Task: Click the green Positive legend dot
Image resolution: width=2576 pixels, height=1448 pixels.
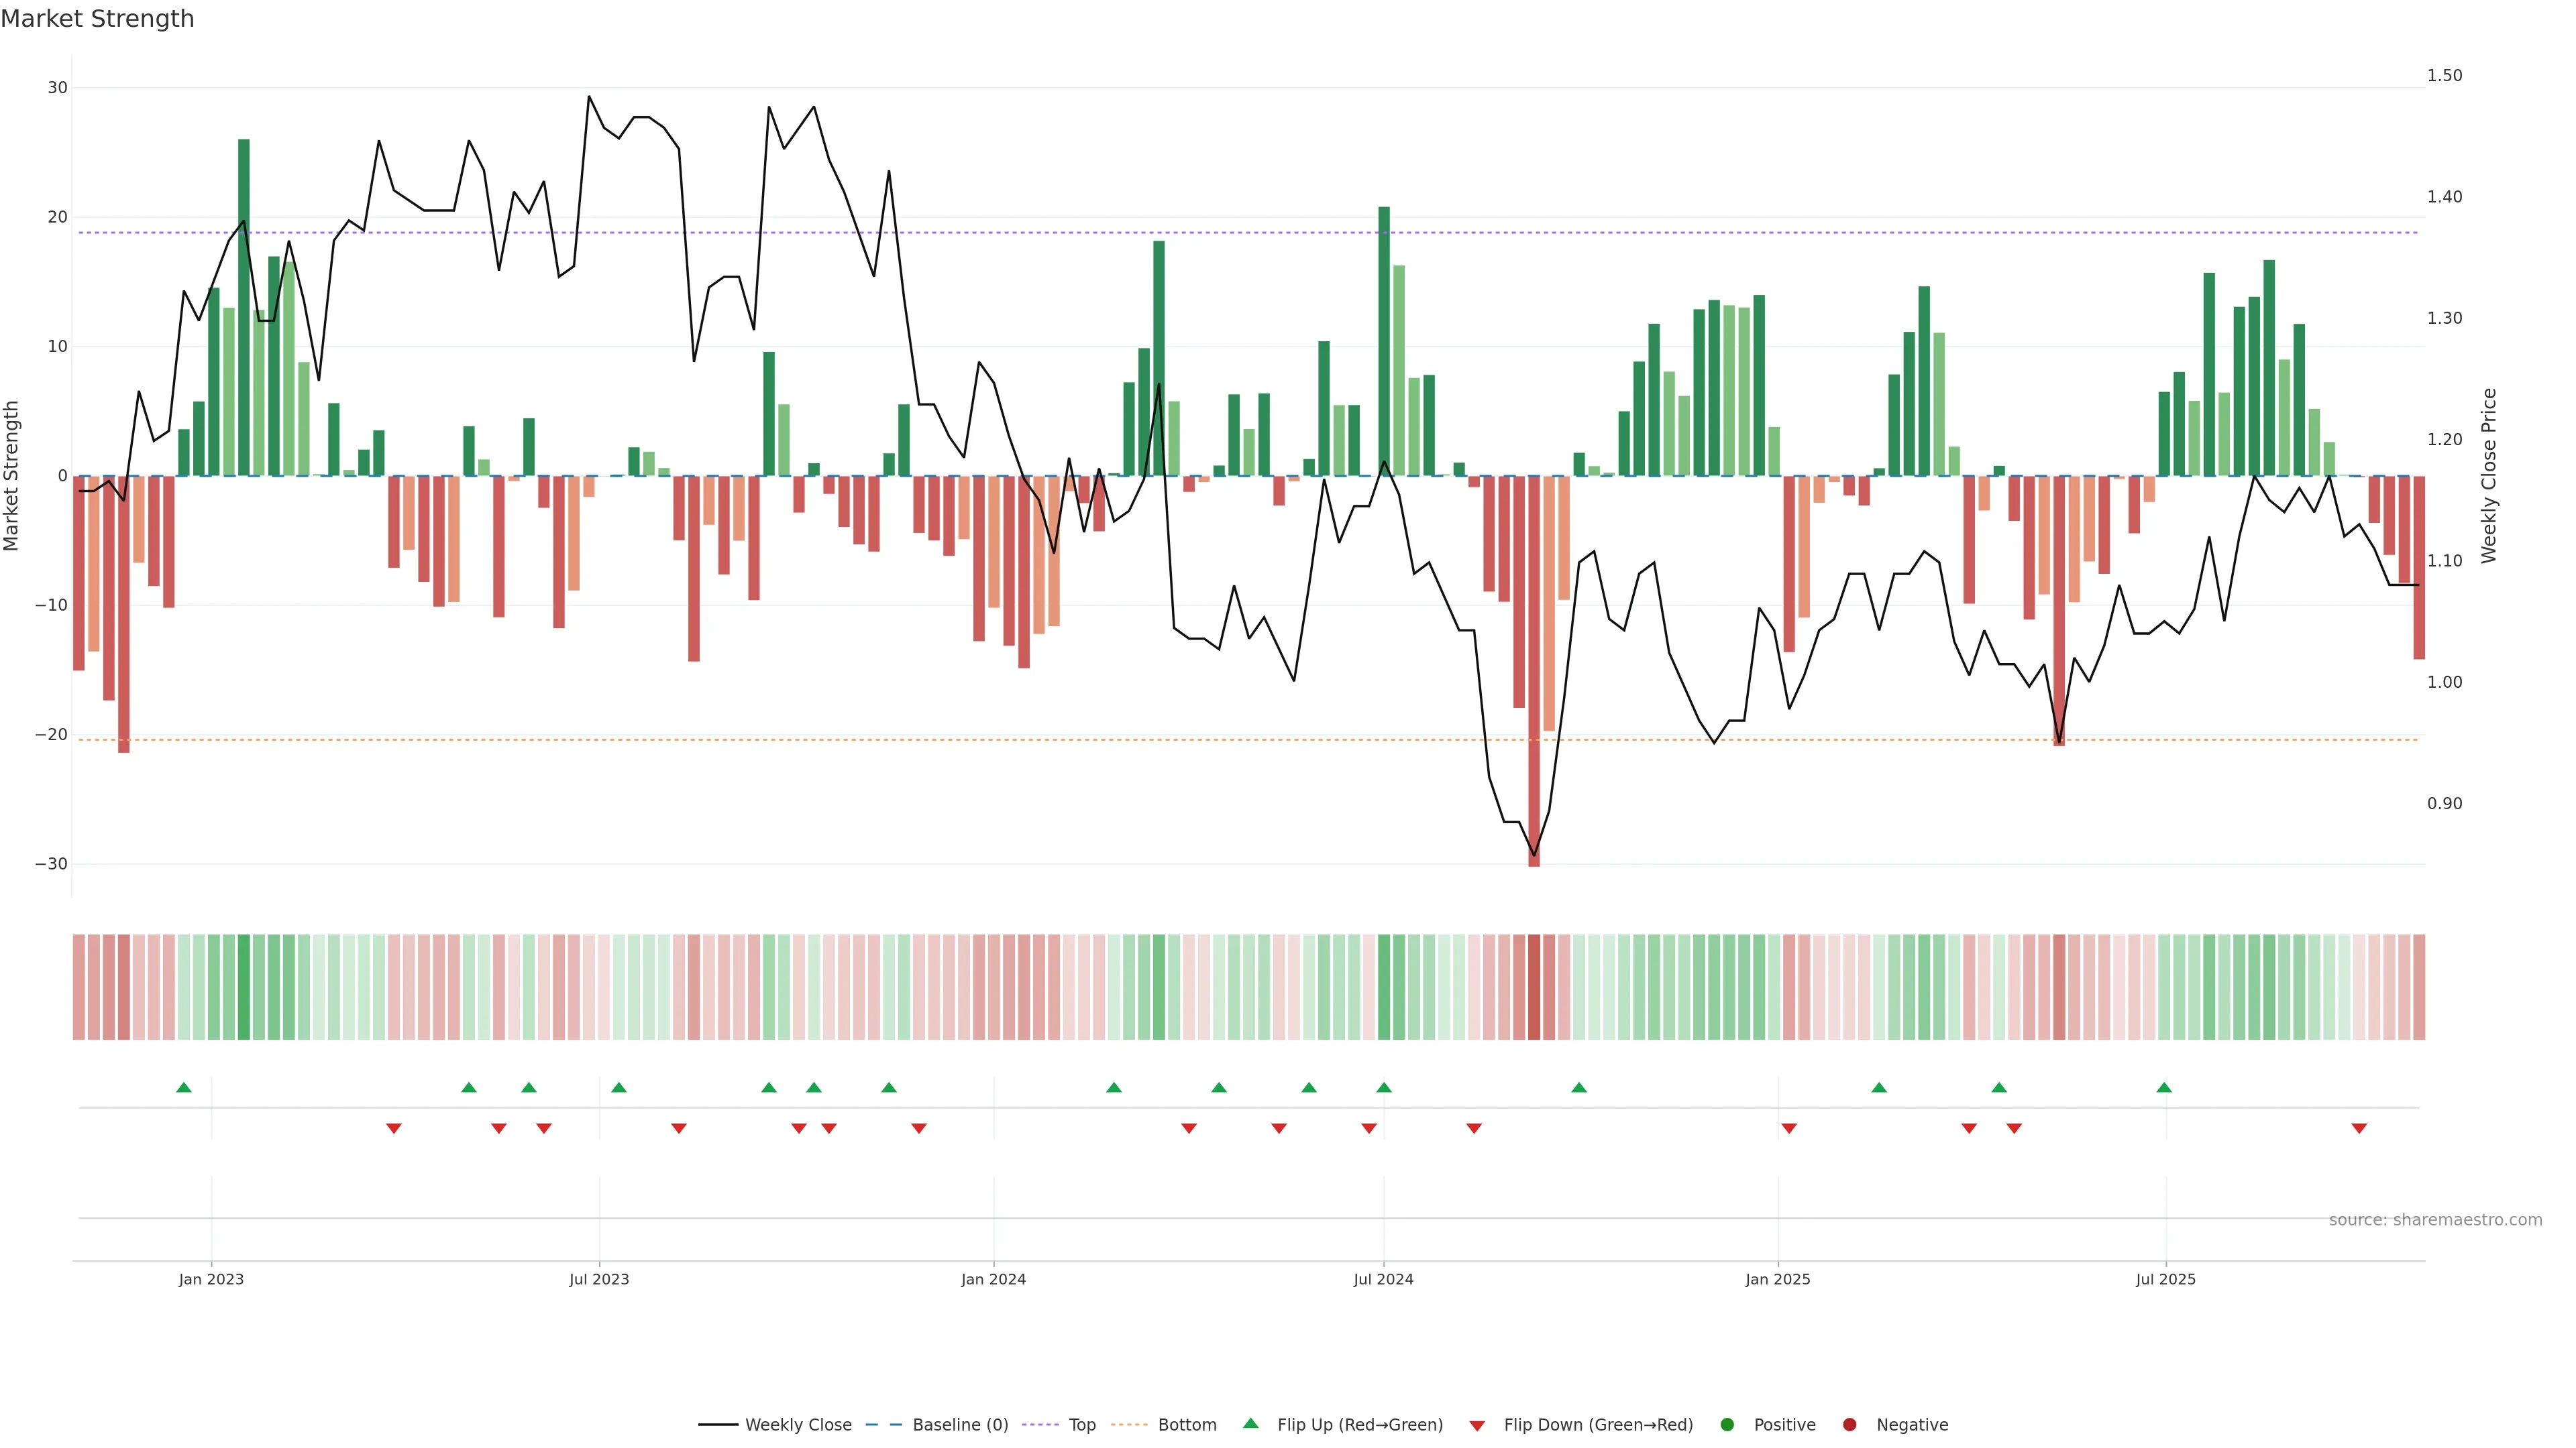Action: (1727, 1425)
